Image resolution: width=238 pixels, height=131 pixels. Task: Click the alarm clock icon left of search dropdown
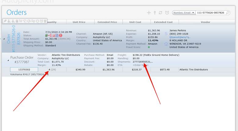pos(167,13)
